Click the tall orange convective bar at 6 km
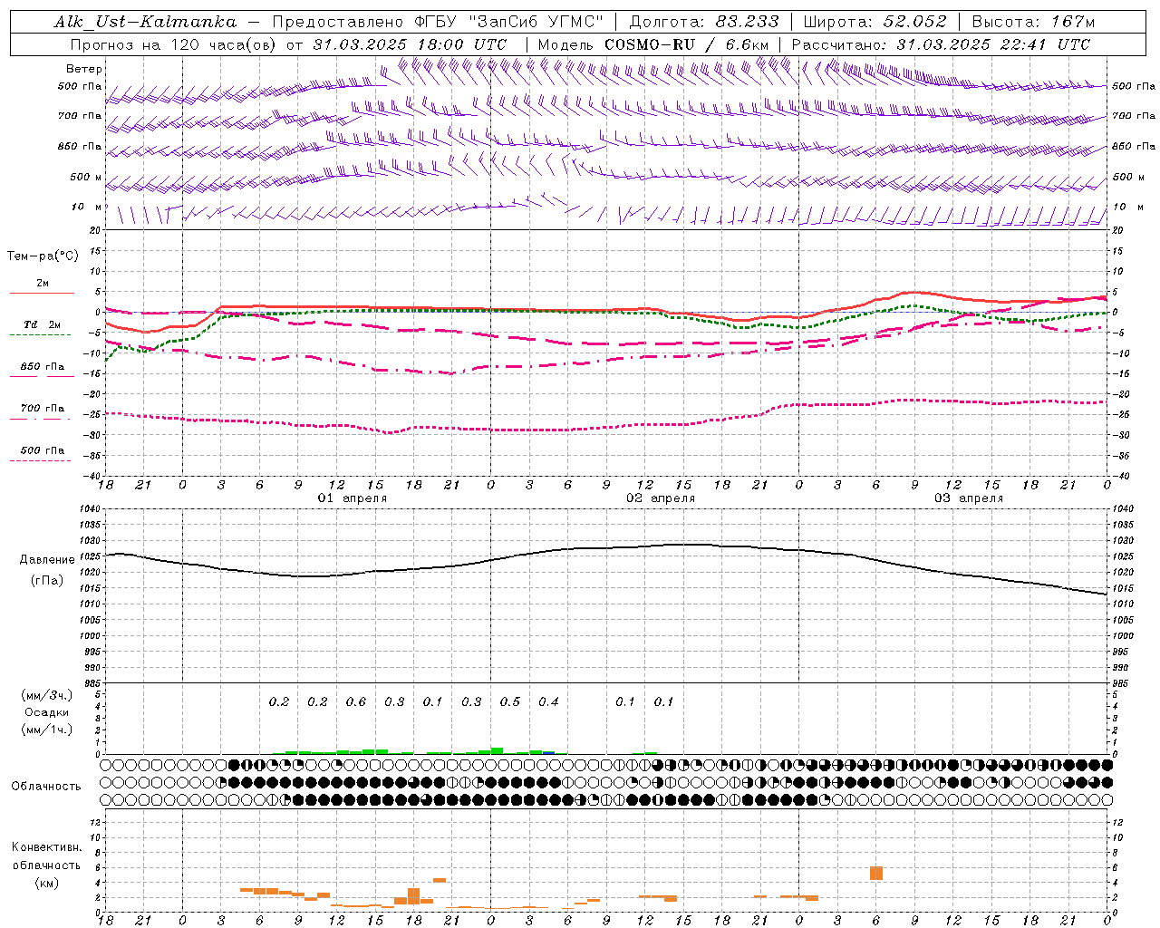The width and height of the screenshot is (1160, 928). (875, 873)
